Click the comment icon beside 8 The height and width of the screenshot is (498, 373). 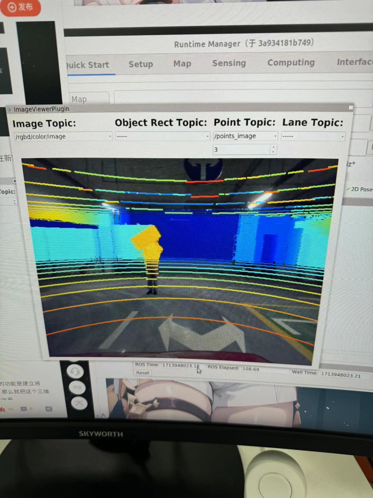click(x=24, y=409)
